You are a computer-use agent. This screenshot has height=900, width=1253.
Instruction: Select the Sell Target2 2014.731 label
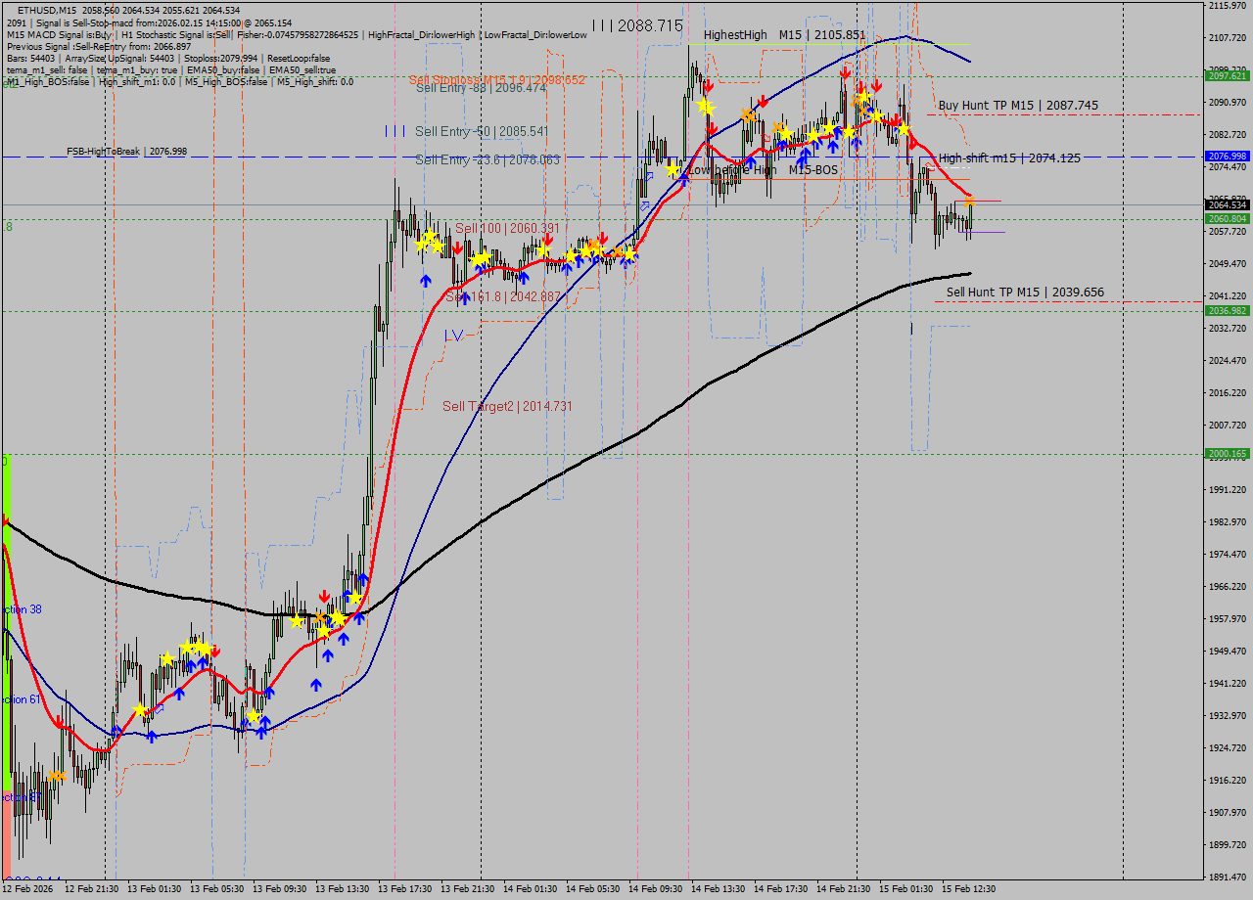click(x=507, y=406)
